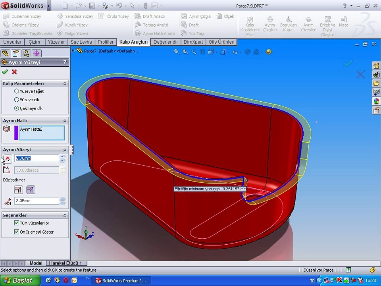
Task: Open the Display Style dropdown arrow
Action: pyautogui.click(x=229, y=52)
